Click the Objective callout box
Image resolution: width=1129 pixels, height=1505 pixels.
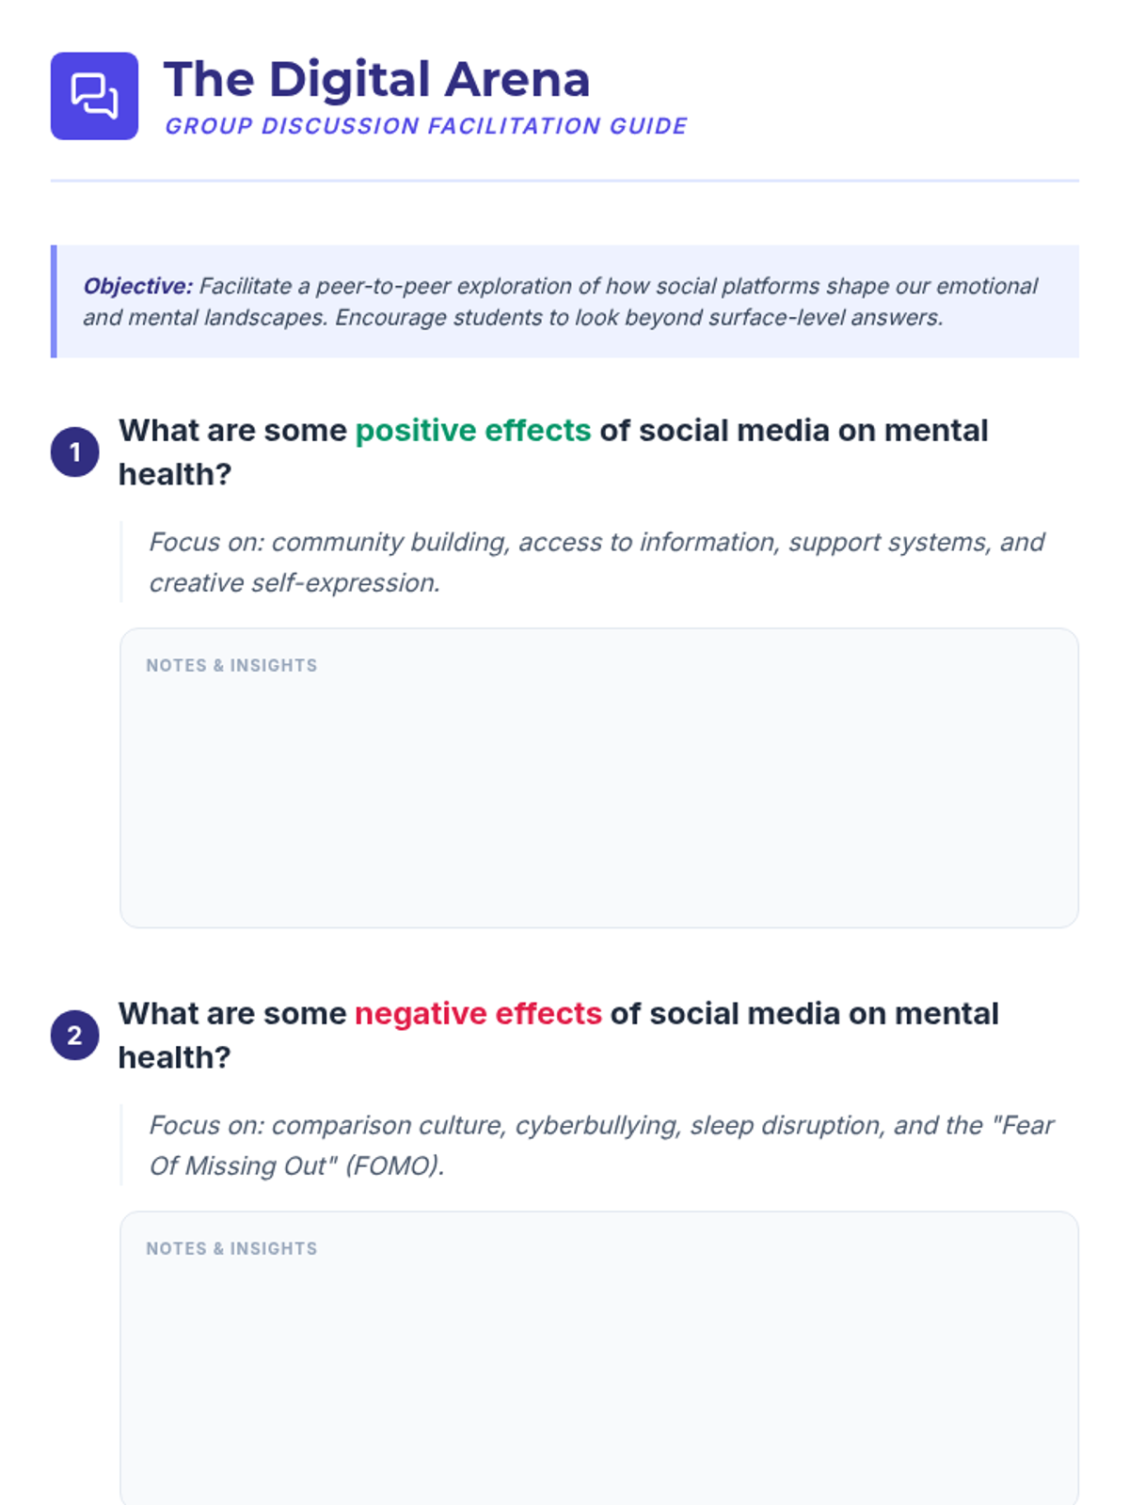(564, 301)
